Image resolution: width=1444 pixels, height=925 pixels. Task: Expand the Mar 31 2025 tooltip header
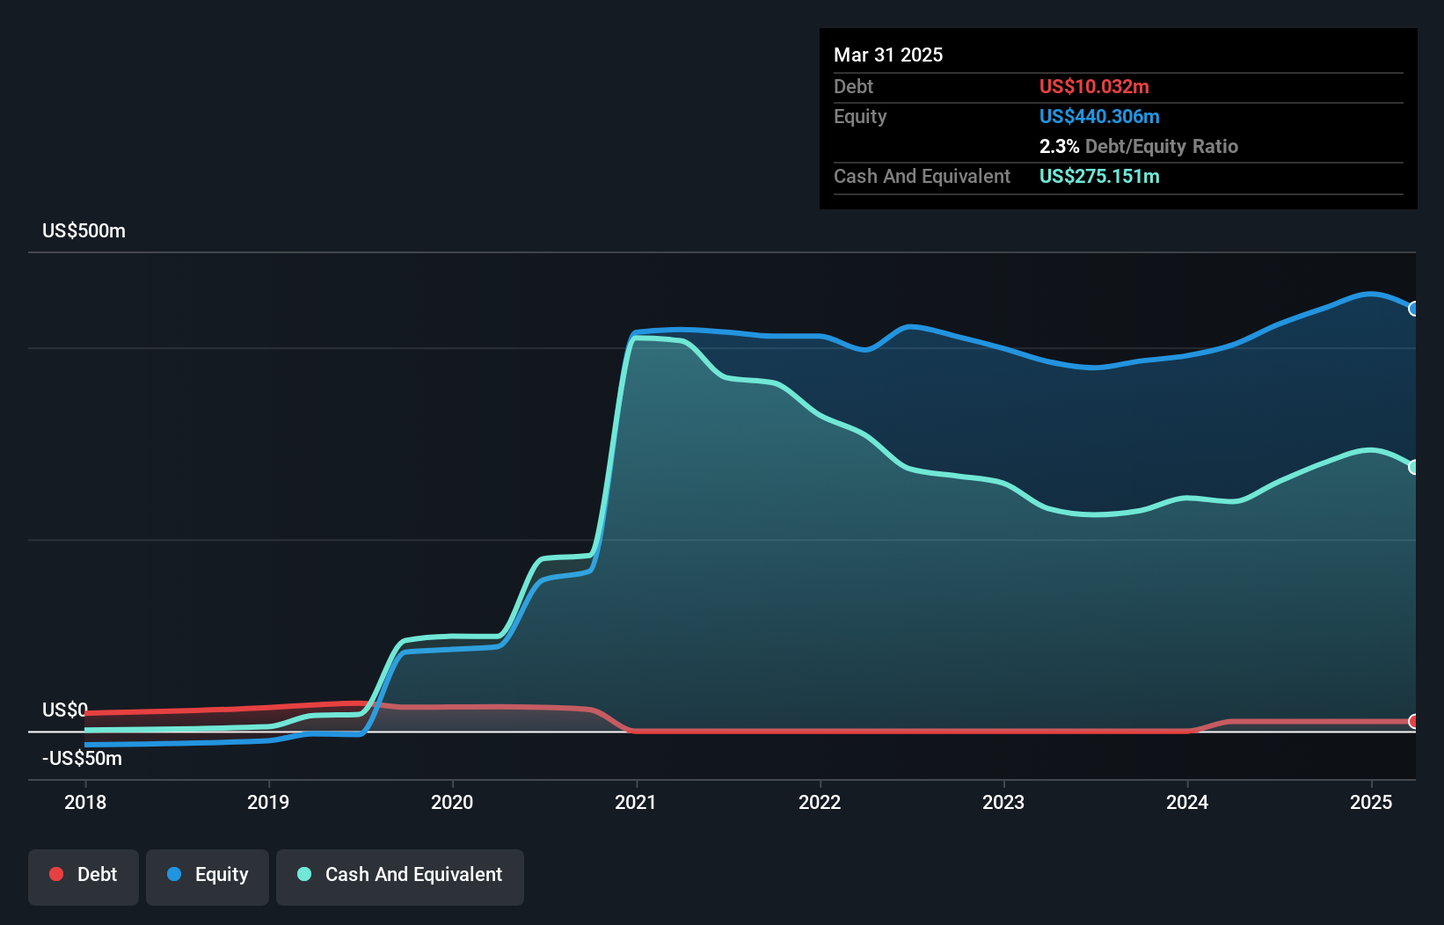(x=887, y=55)
